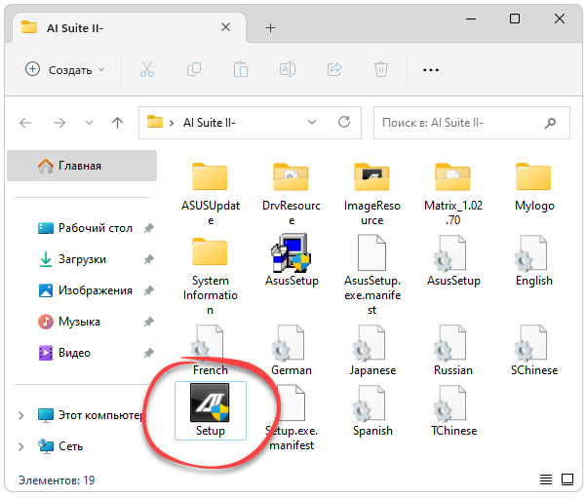Open the Matrix_1.02.70 folder
The height and width of the screenshot is (498, 585).
[x=453, y=194]
